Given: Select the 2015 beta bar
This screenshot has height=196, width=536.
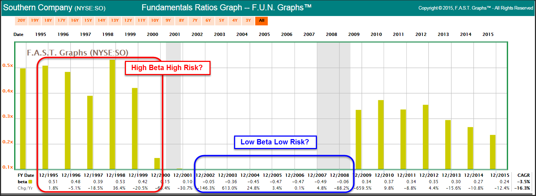Looking at the screenshot, I should 492,152.
